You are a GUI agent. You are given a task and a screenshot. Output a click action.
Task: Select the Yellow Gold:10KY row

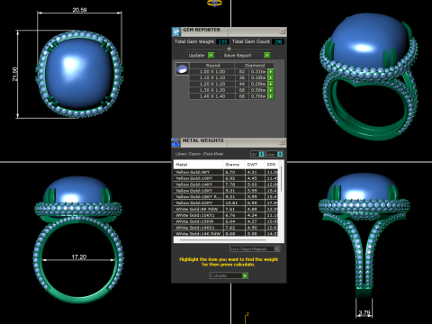(226, 178)
